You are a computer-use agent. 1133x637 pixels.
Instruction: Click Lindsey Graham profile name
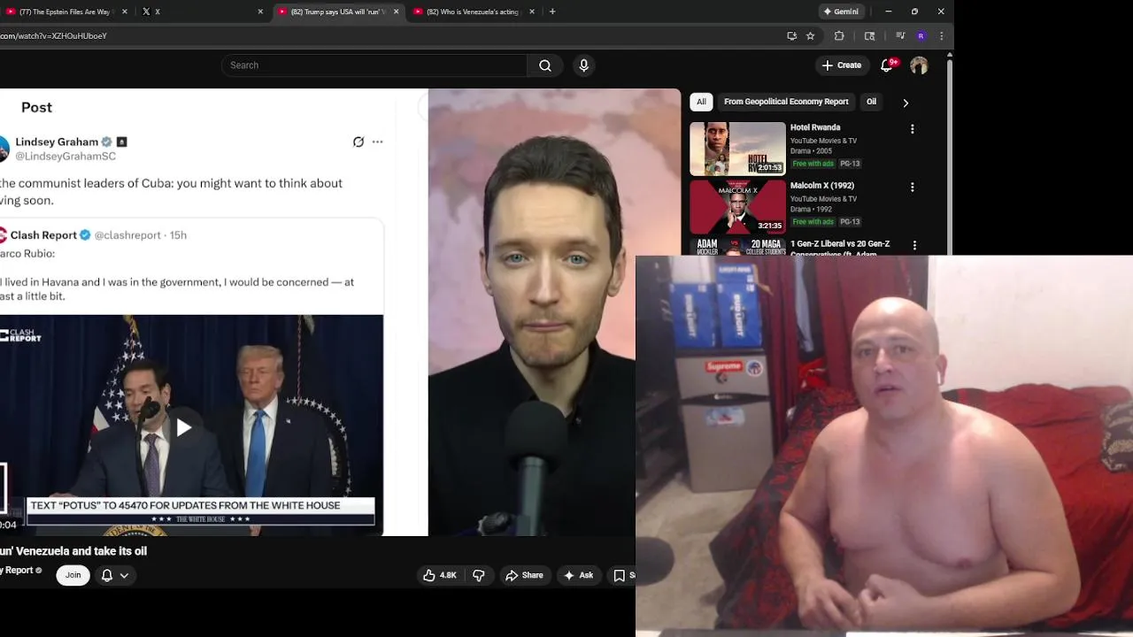[57, 142]
